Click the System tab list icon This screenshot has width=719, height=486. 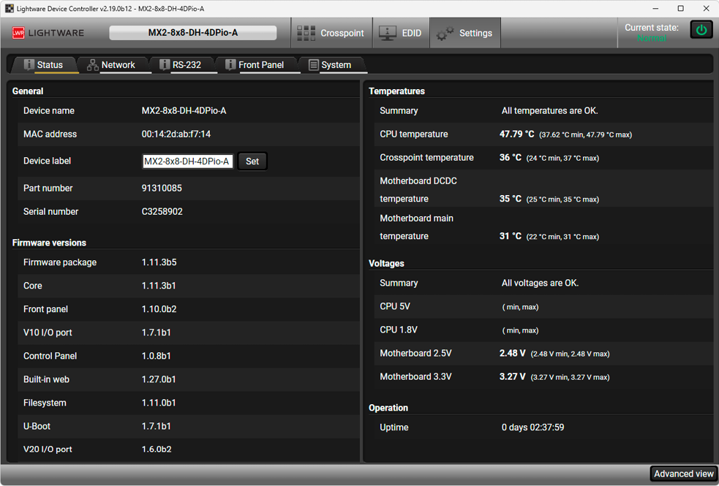click(x=313, y=65)
